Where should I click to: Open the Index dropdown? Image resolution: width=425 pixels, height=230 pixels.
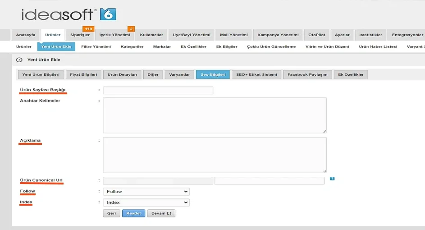[x=146, y=202]
